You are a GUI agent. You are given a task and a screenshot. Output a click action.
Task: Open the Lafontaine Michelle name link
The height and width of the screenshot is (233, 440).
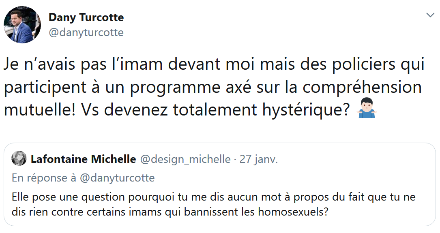click(x=83, y=159)
